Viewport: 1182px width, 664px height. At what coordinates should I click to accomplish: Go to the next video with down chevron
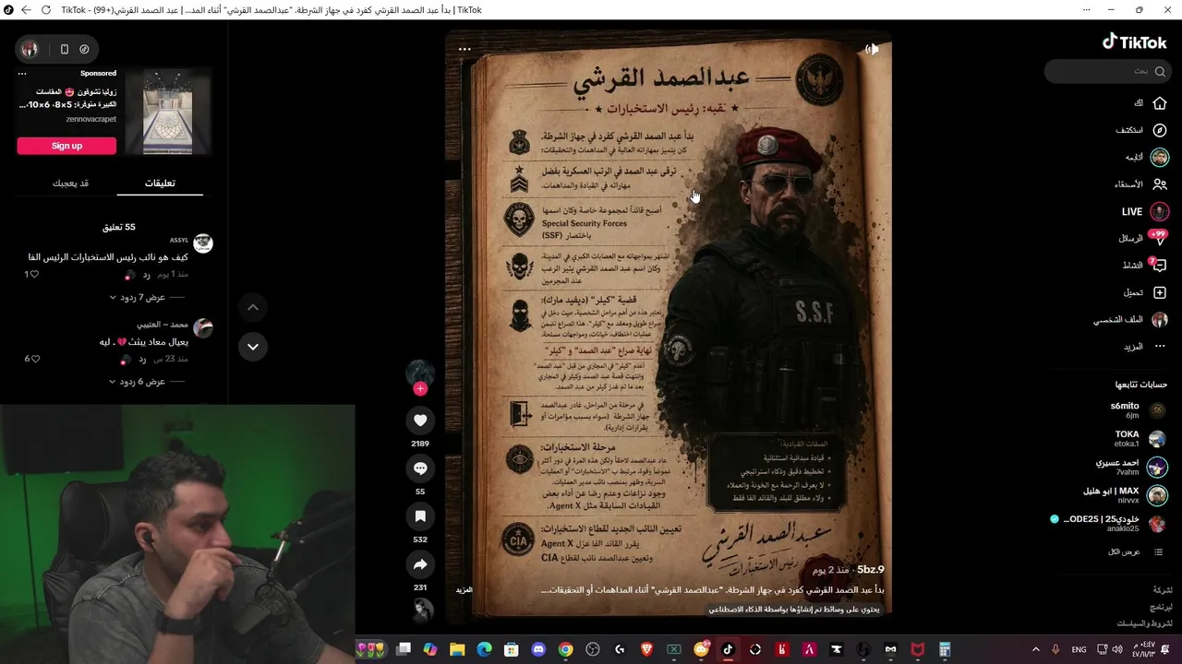[x=252, y=347]
